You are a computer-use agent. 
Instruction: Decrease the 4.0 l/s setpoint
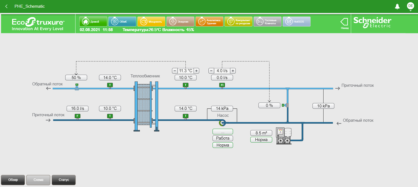point(211,71)
